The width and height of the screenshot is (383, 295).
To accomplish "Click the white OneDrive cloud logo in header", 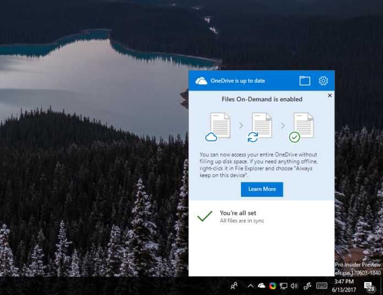I will (x=201, y=81).
